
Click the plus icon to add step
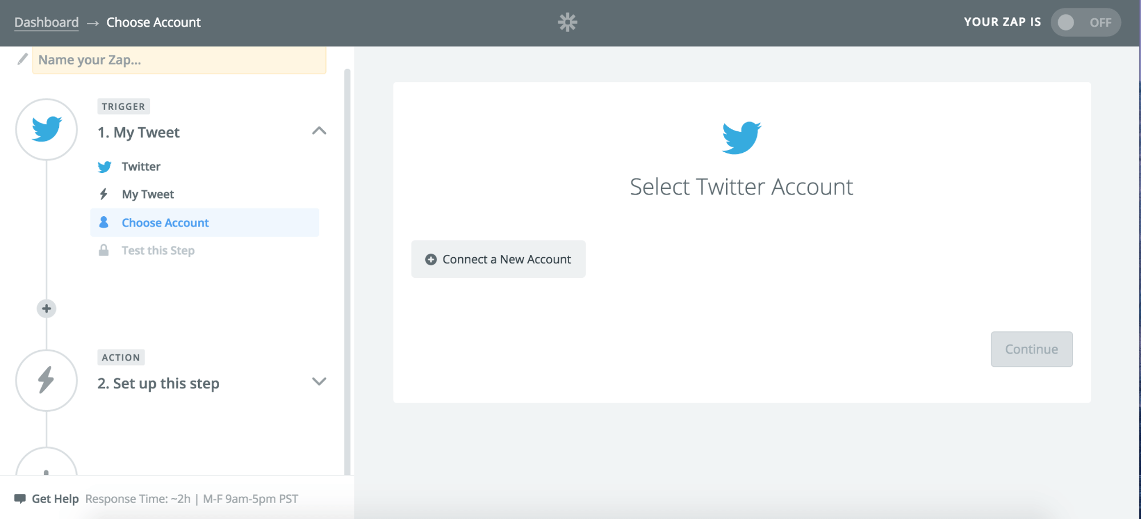(x=46, y=309)
